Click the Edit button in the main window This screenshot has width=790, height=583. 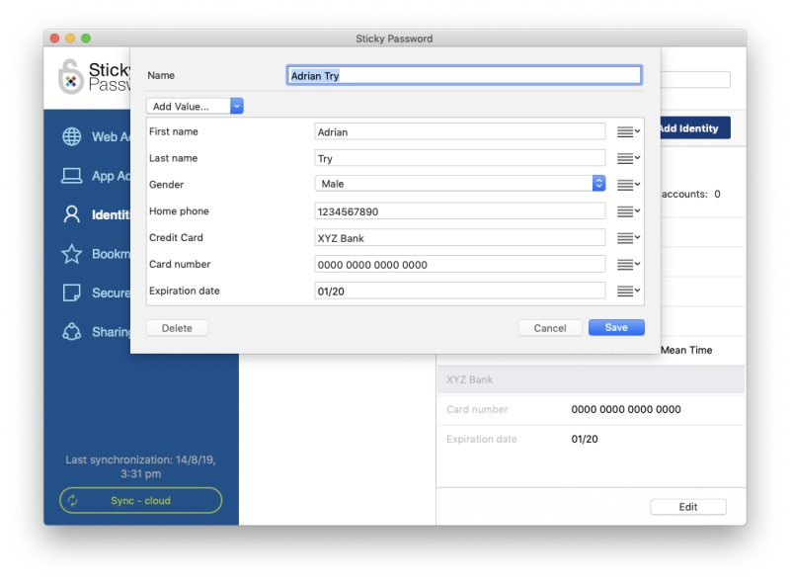[688, 507]
